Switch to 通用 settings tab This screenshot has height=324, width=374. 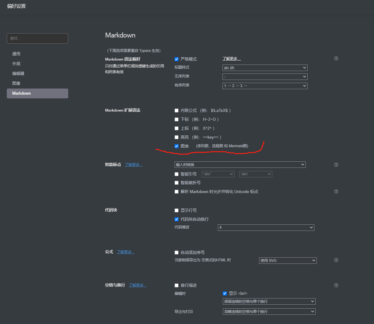tap(37, 54)
